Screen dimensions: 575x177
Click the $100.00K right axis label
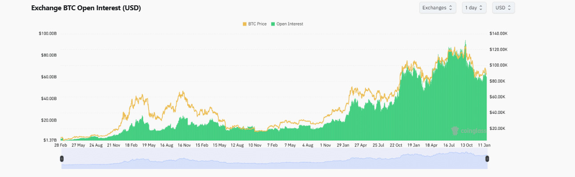pyautogui.click(x=499, y=65)
